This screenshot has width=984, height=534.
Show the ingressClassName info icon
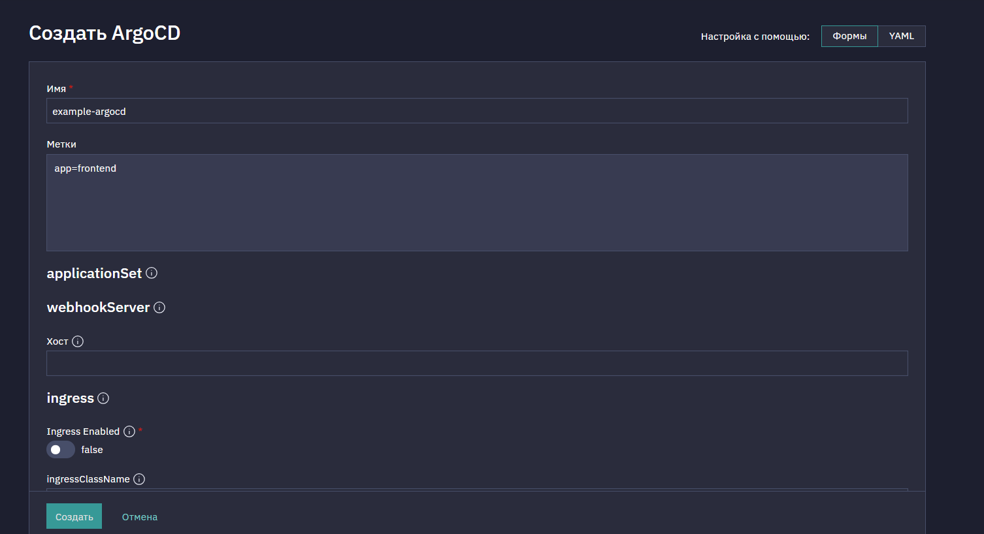coord(139,479)
